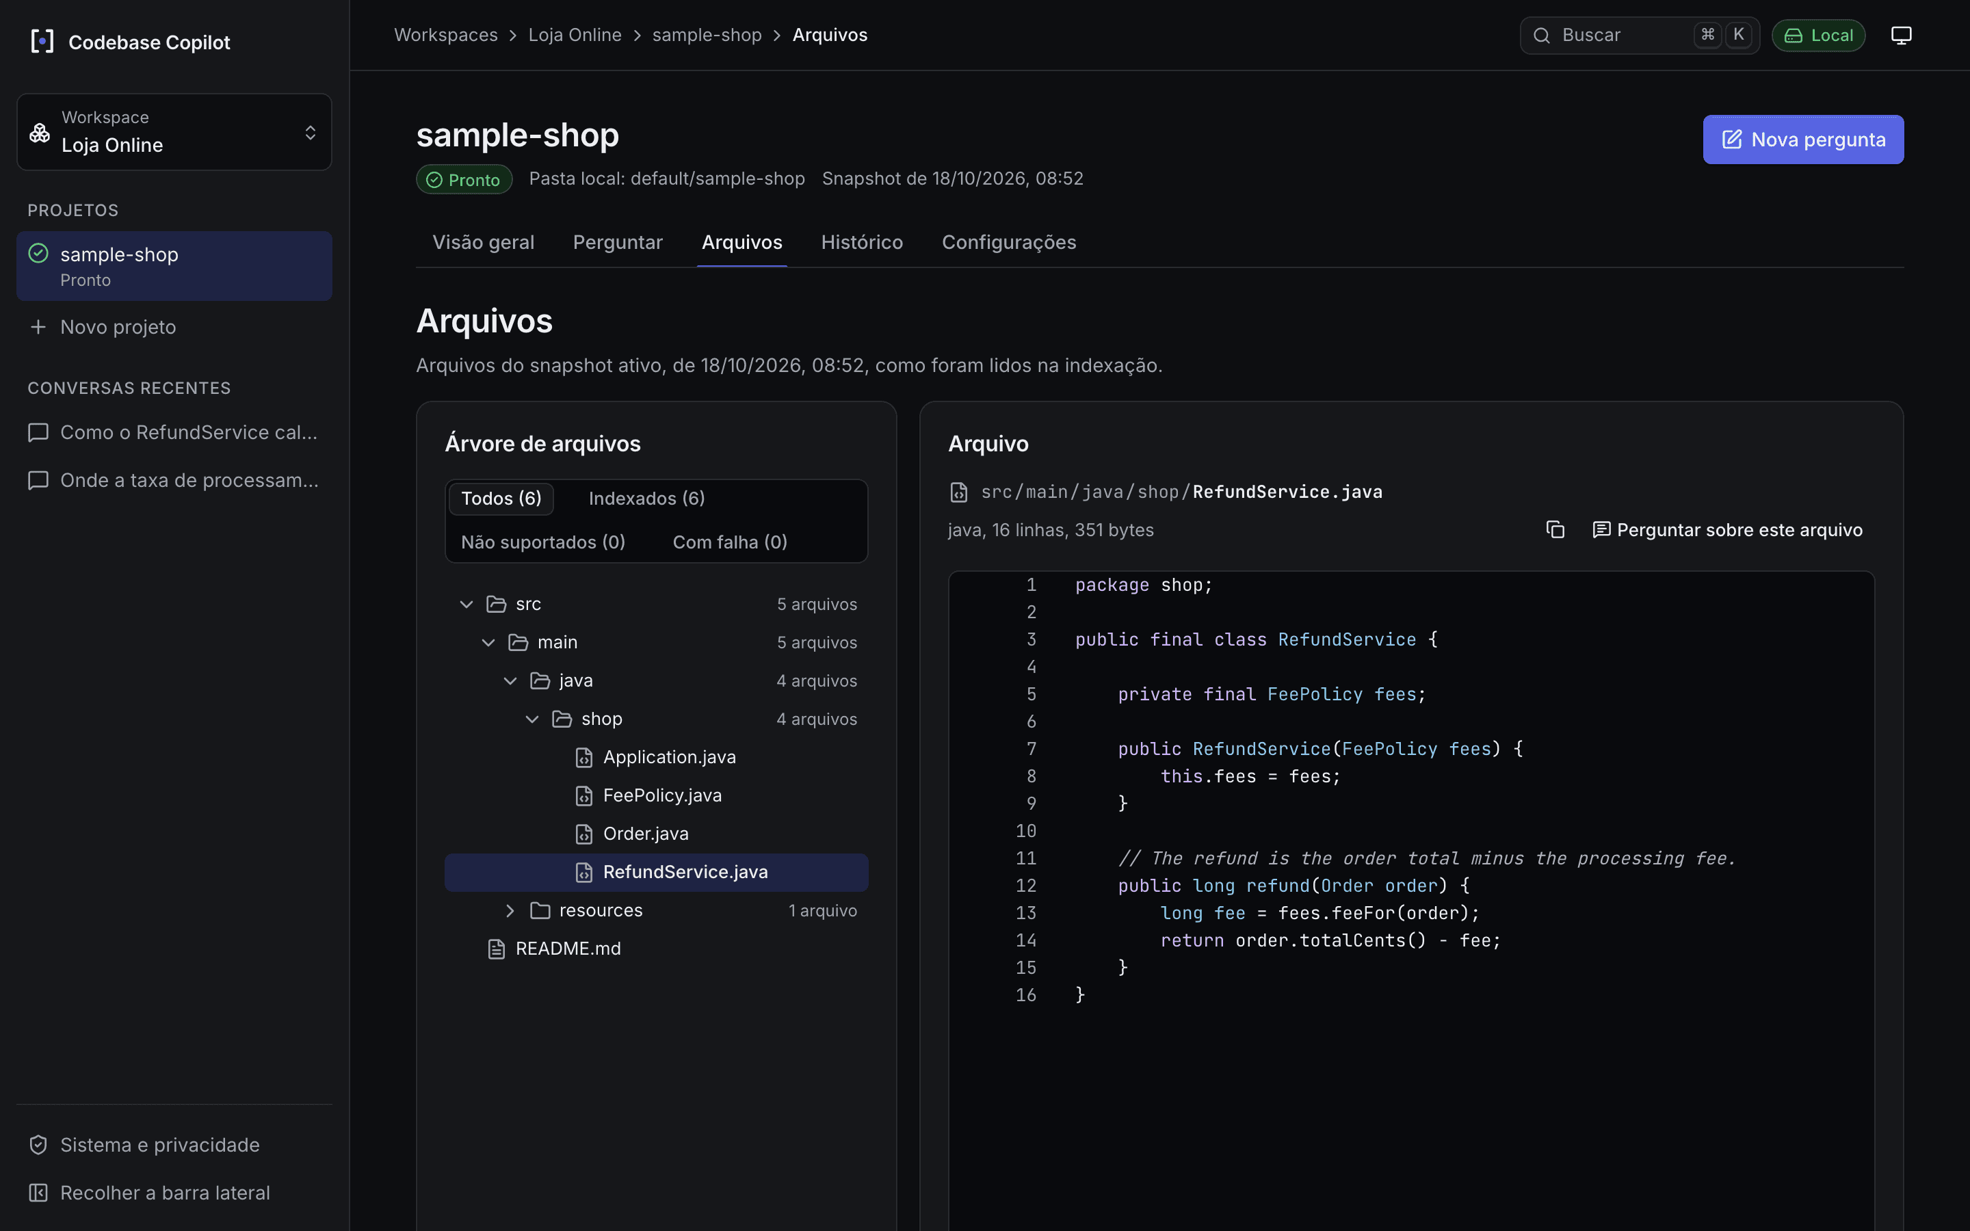Click the file icon next to Order.java
The width and height of the screenshot is (1970, 1231).
click(x=583, y=834)
